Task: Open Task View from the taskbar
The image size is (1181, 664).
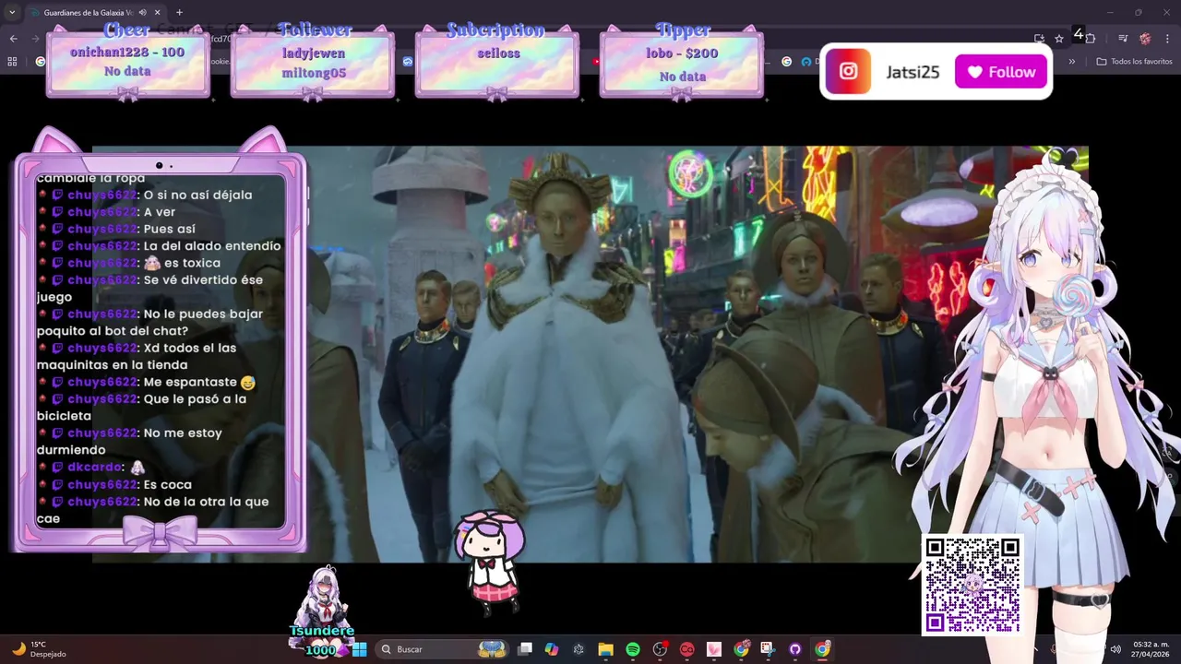Action: tap(525, 649)
